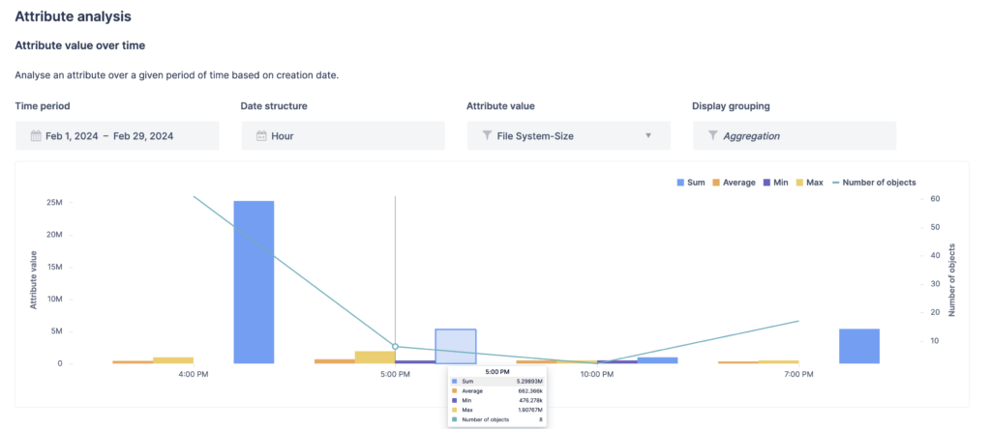The height and width of the screenshot is (429, 991).
Task: Click the 10:00 PM x-axis label
Action: (597, 373)
